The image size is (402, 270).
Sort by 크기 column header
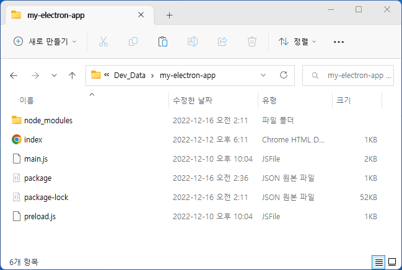point(343,100)
